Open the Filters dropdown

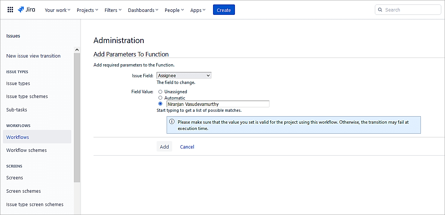pyautogui.click(x=112, y=10)
